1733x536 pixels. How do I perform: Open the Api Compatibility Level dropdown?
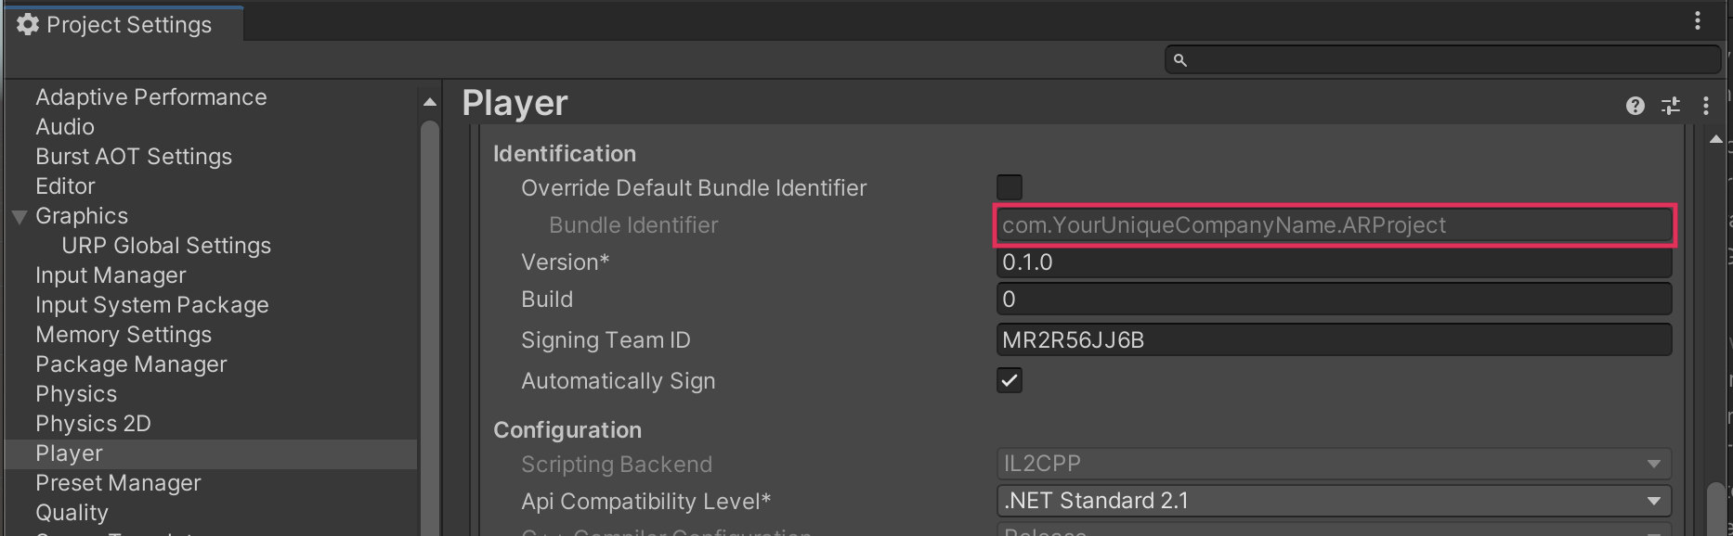[x=1333, y=501]
